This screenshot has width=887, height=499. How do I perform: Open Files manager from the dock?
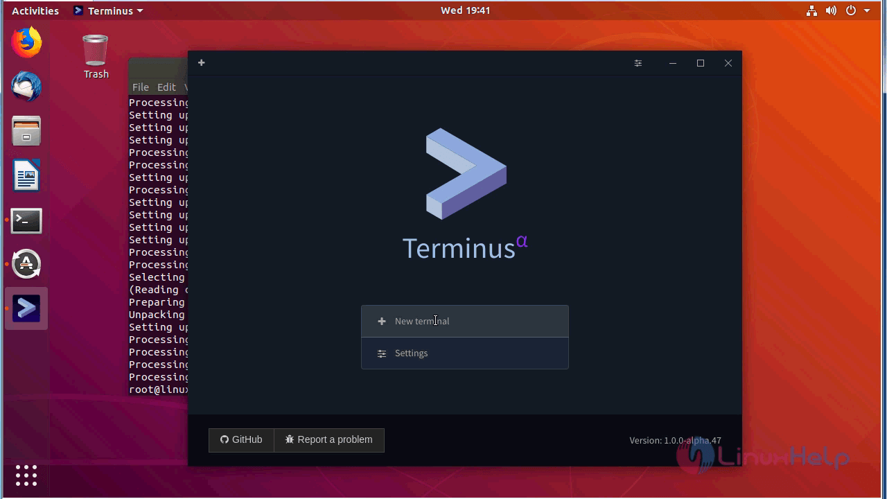pos(26,131)
